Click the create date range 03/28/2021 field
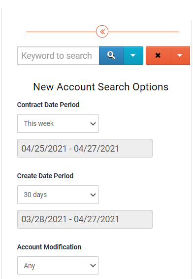 pos(85,219)
